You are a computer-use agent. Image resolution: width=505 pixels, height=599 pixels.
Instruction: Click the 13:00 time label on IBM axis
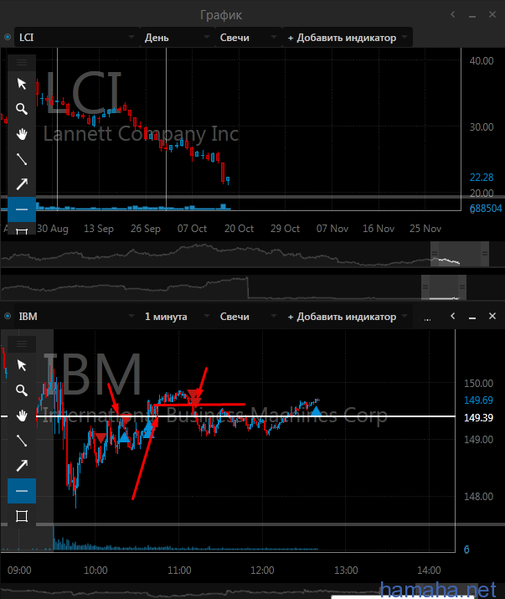346,571
